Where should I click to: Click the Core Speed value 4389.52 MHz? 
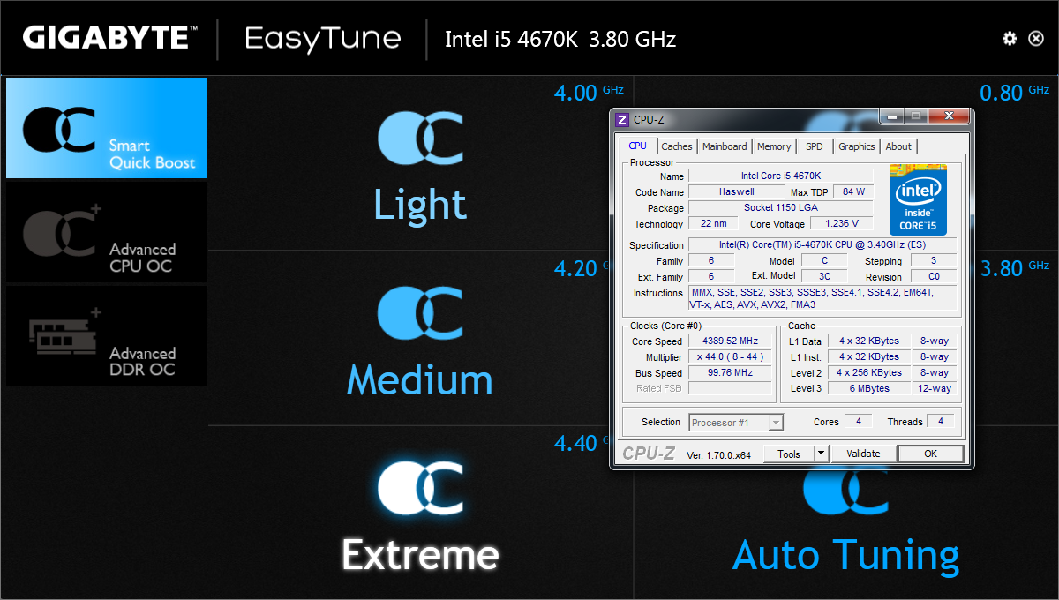730,341
